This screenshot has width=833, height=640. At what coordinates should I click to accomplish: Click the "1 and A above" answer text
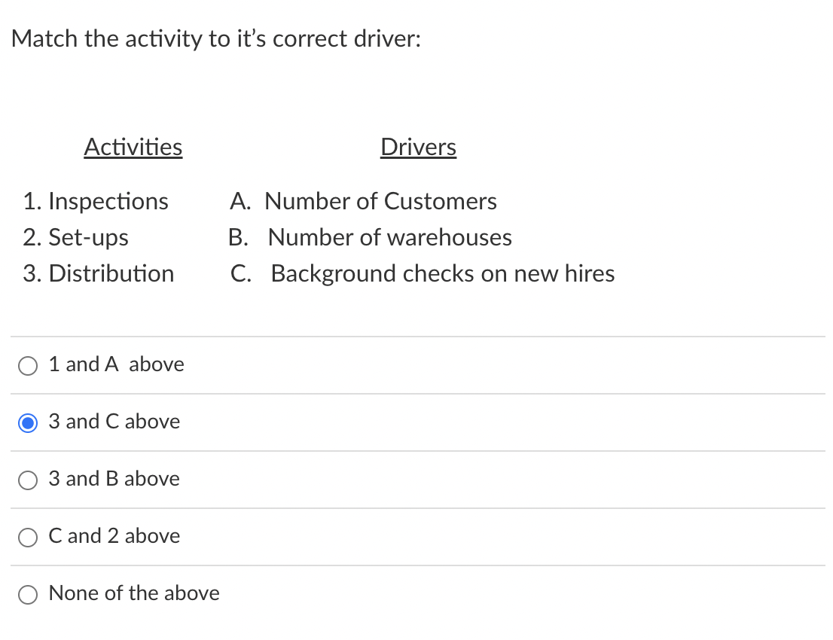tap(116, 364)
